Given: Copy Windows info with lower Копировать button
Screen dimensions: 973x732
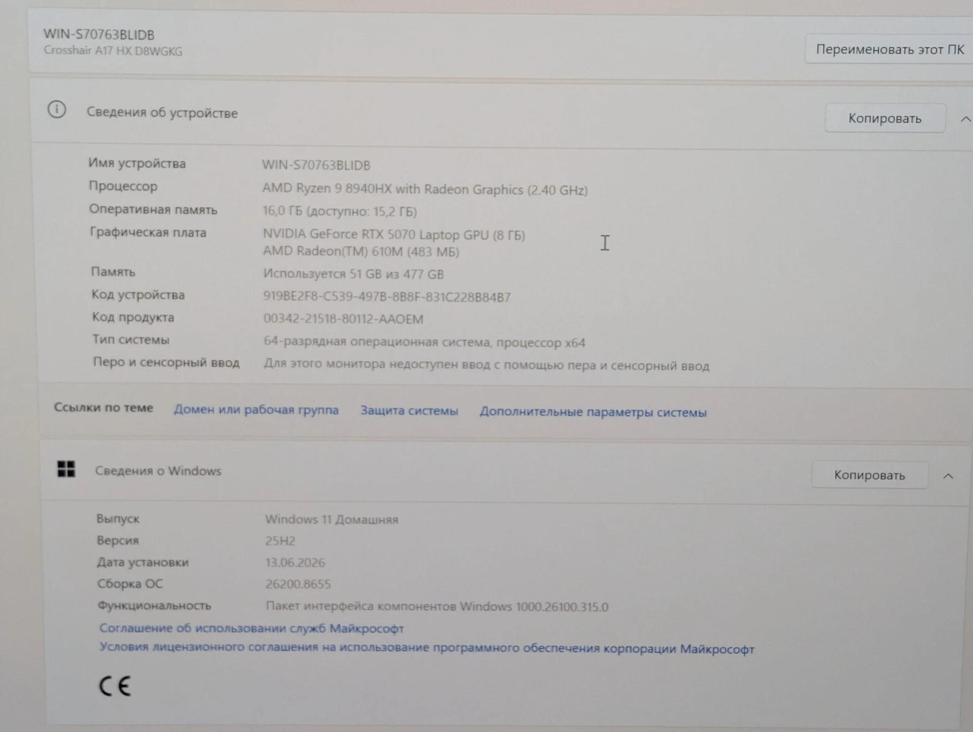Looking at the screenshot, I should point(869,475).
